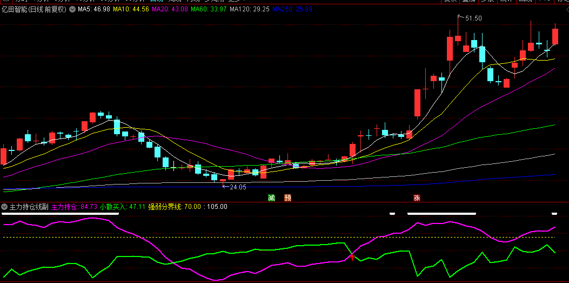
Task: Click the yellow MA10: 44.56 label
Action: [x=131, y=9]
